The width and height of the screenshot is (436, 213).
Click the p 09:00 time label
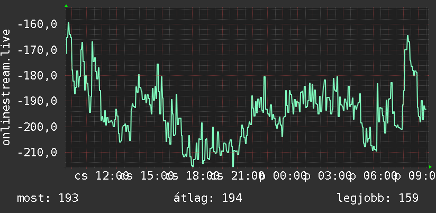[415, 176]
